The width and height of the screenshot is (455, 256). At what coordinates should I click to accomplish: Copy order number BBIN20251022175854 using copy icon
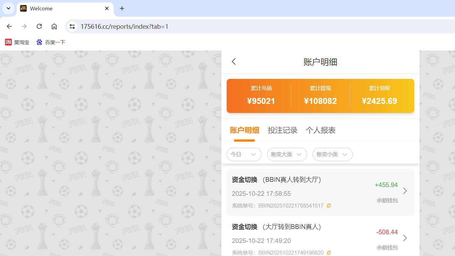pos(329,206)
